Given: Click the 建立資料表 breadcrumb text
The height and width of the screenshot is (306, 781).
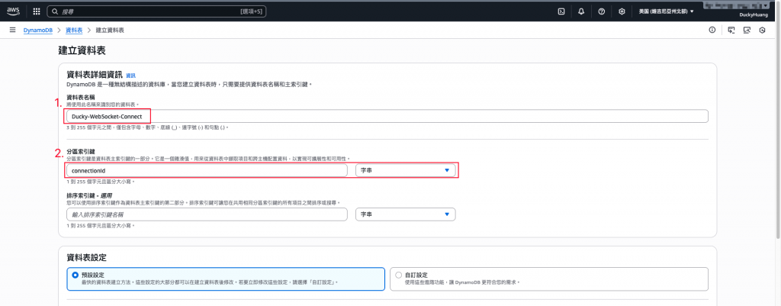Looking at the screenshot, I should (110, 30).
